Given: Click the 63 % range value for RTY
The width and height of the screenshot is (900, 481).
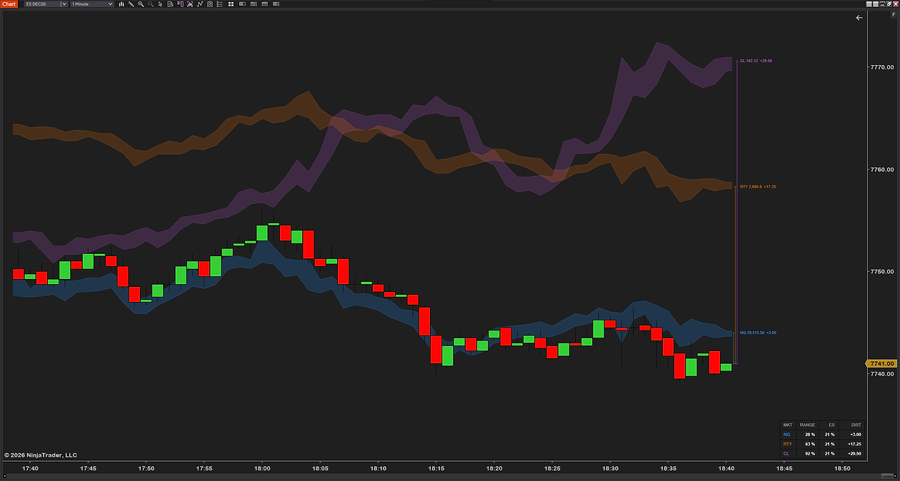Looking at the screenshot, I should [x=809, y=444].
